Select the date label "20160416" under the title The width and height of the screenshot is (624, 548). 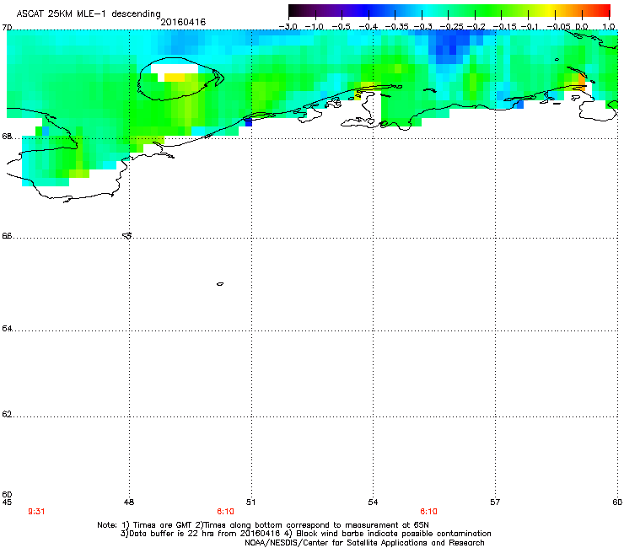[x=183, y=22]
